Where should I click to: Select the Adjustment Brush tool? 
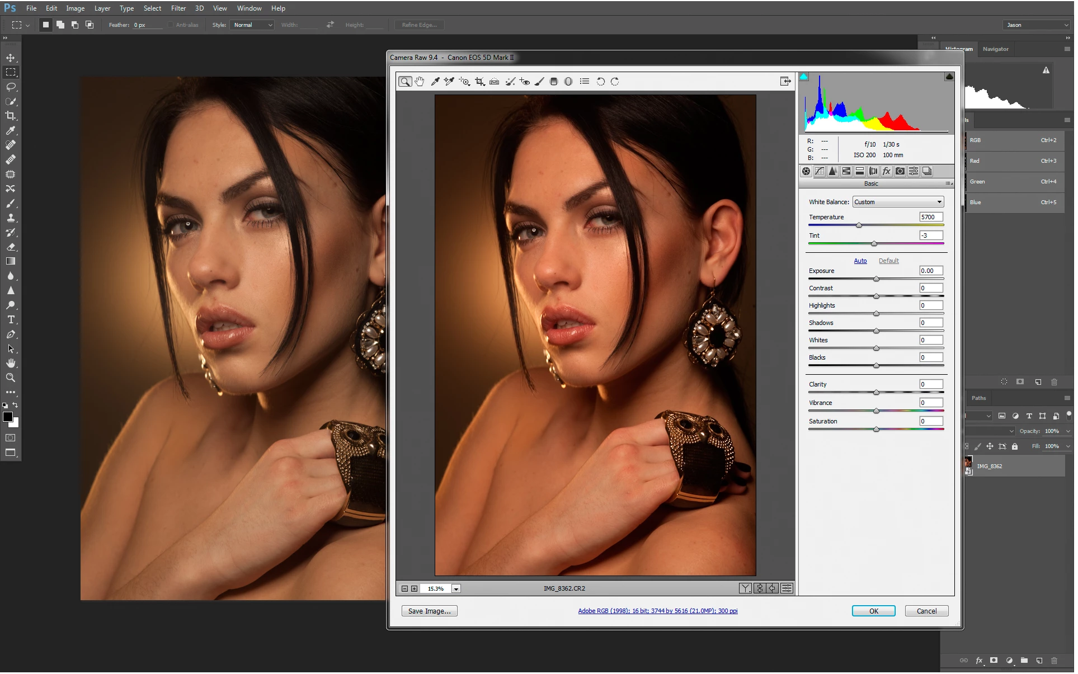[540, 82]
